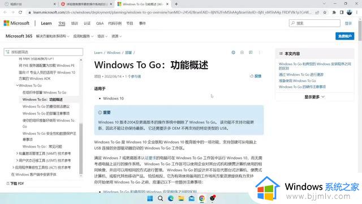This screenshot has width=362, height=204.
Task: Expand 应用和服务 dropdown
Action: pos(83,36)
